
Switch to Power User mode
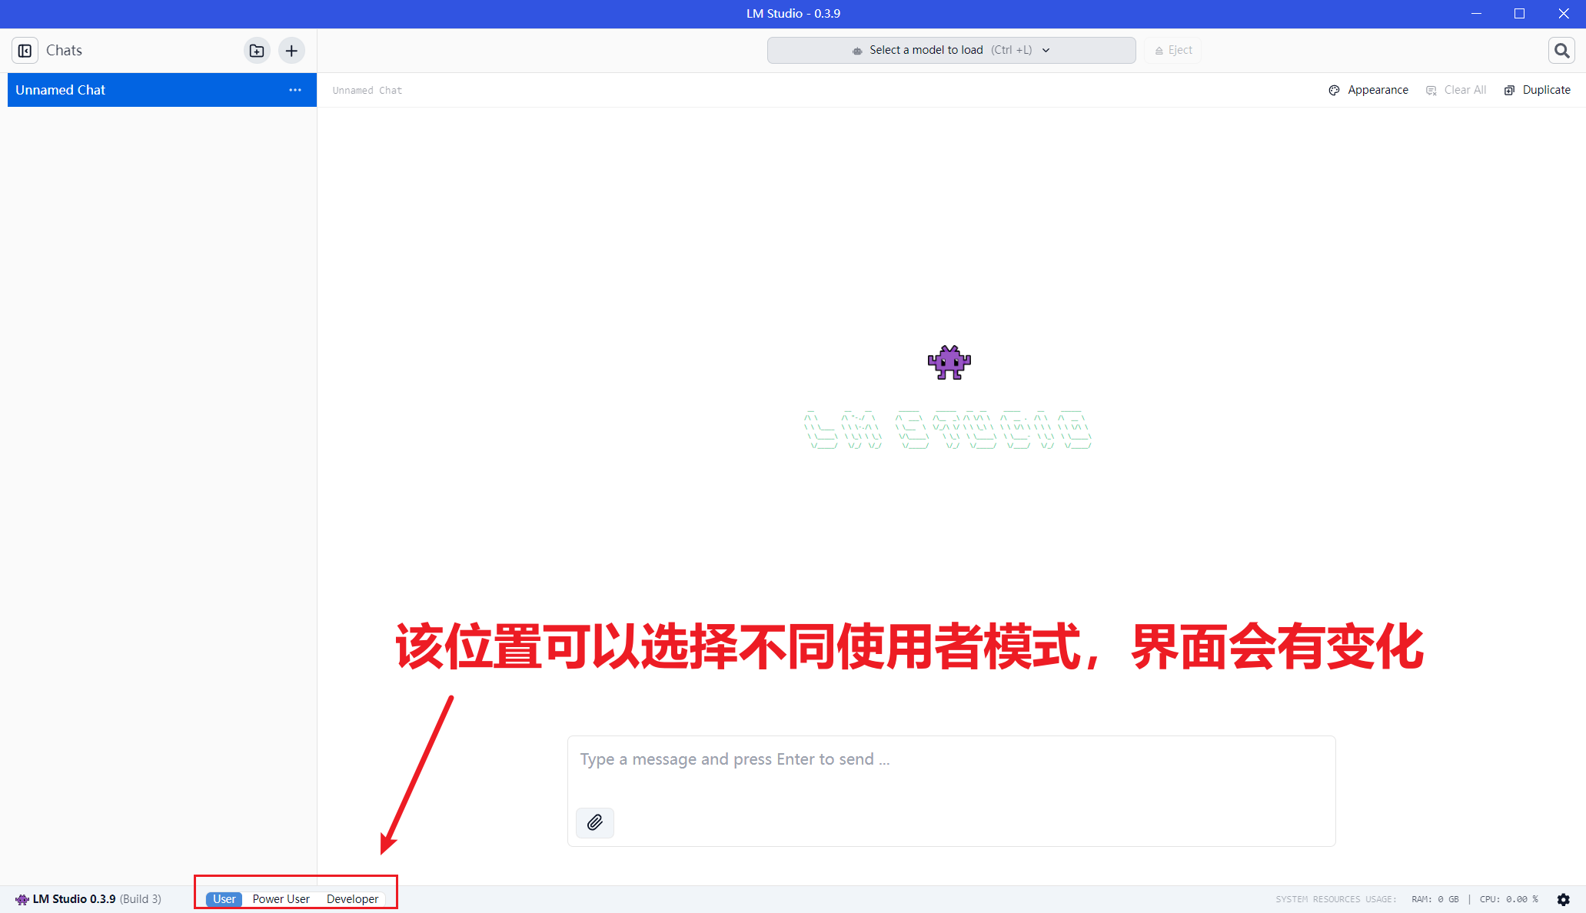(281, 899)
